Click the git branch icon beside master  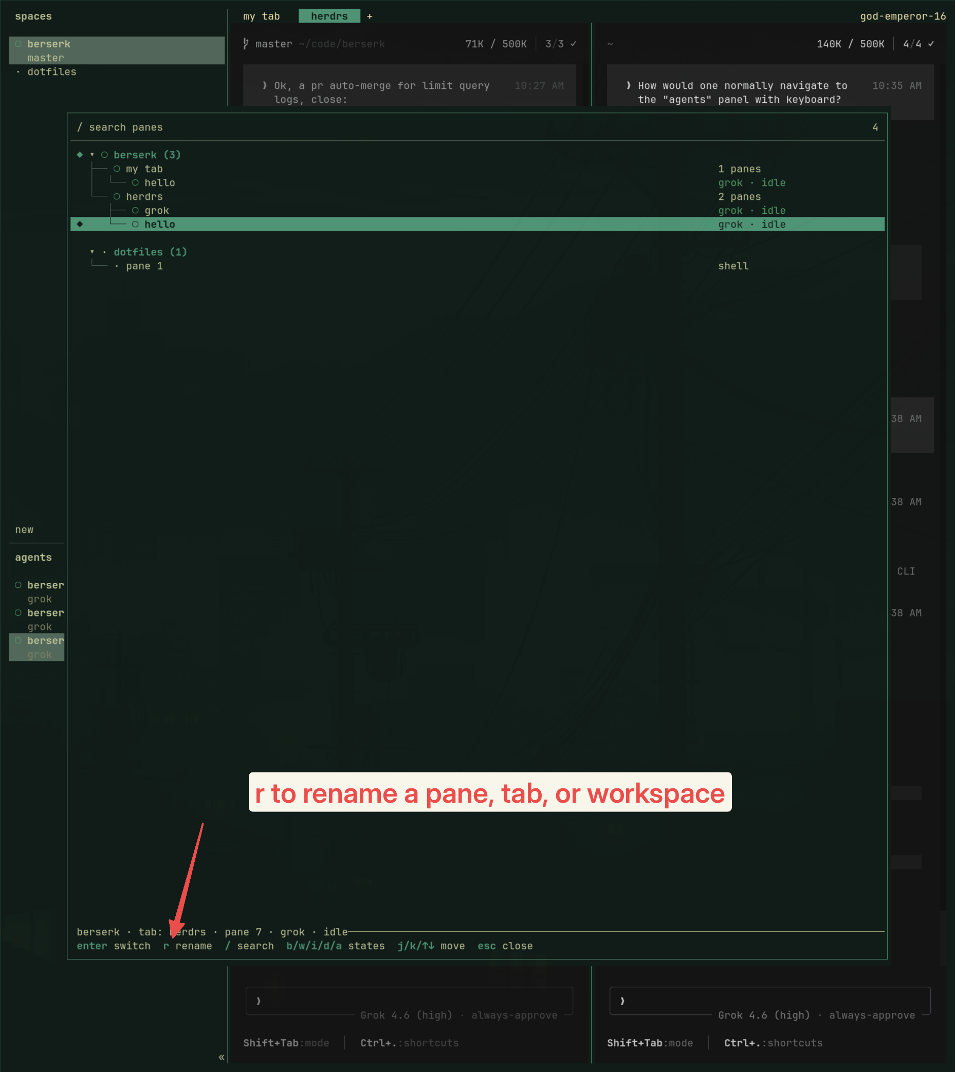point(246,44)
